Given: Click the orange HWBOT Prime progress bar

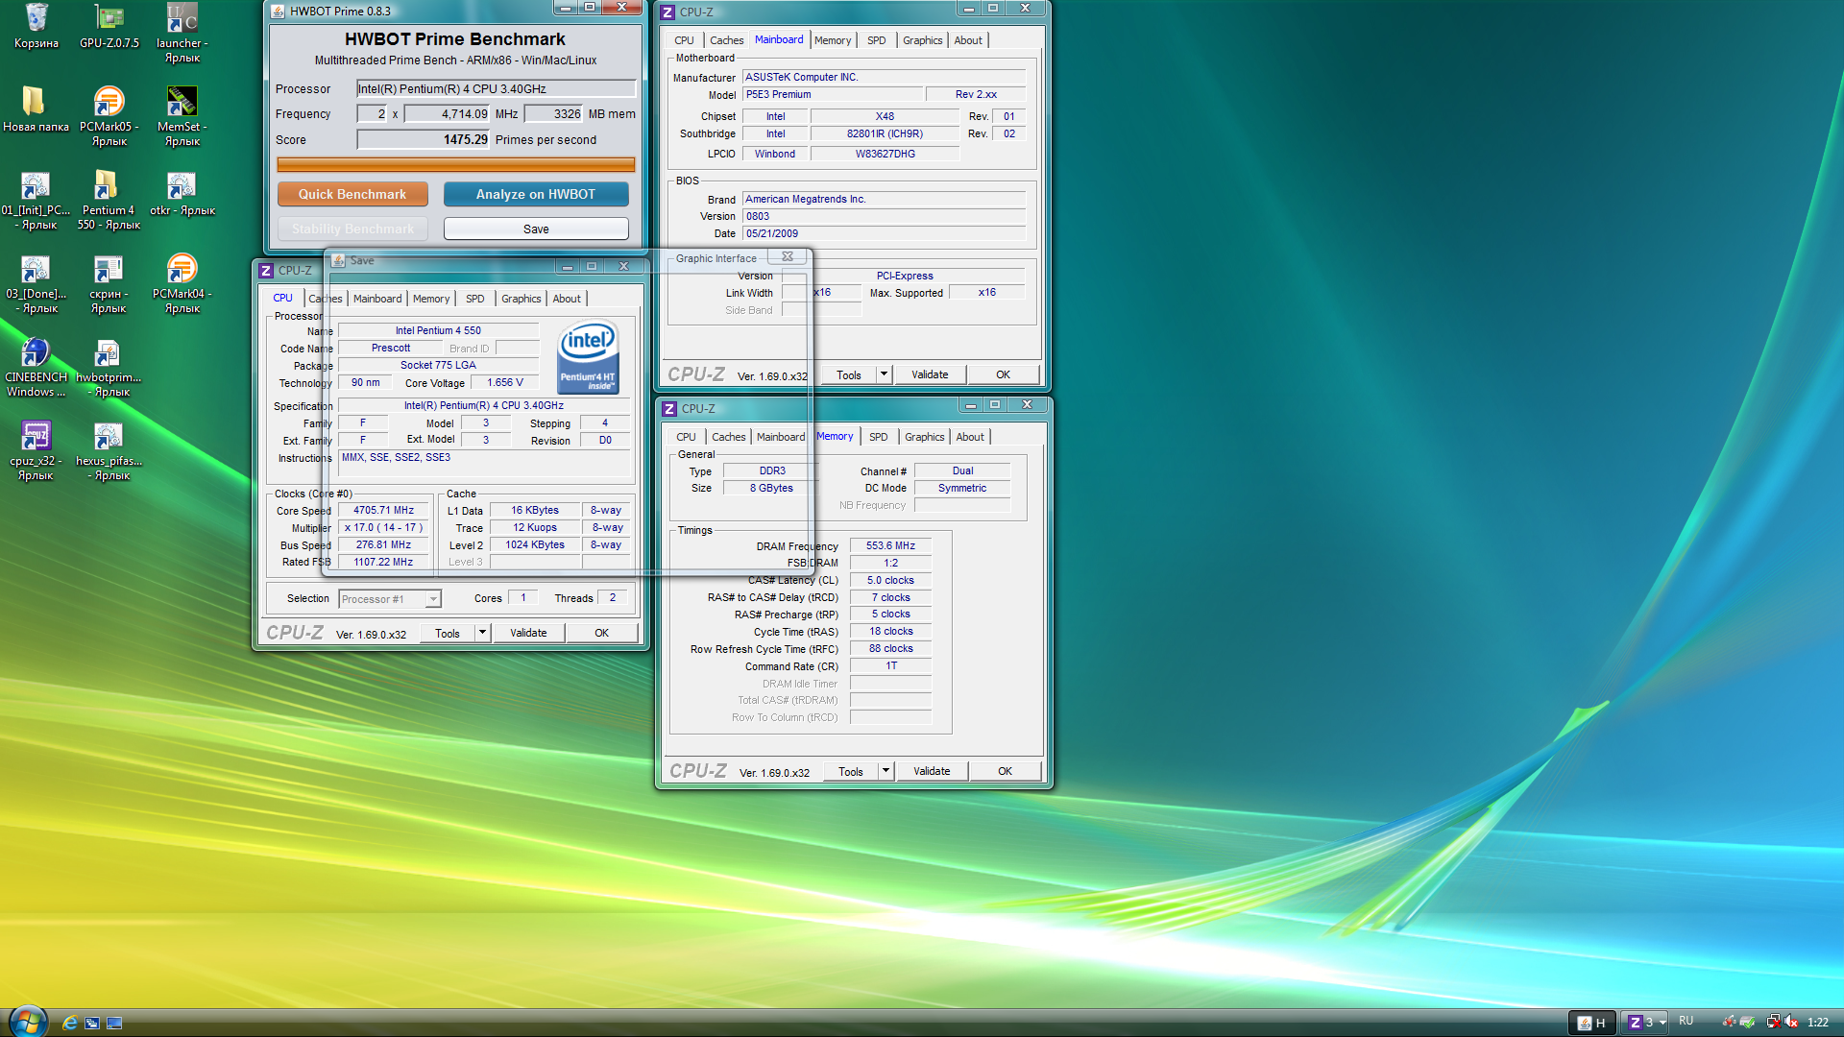Looking at the screenshot, I should coord(456,164).
